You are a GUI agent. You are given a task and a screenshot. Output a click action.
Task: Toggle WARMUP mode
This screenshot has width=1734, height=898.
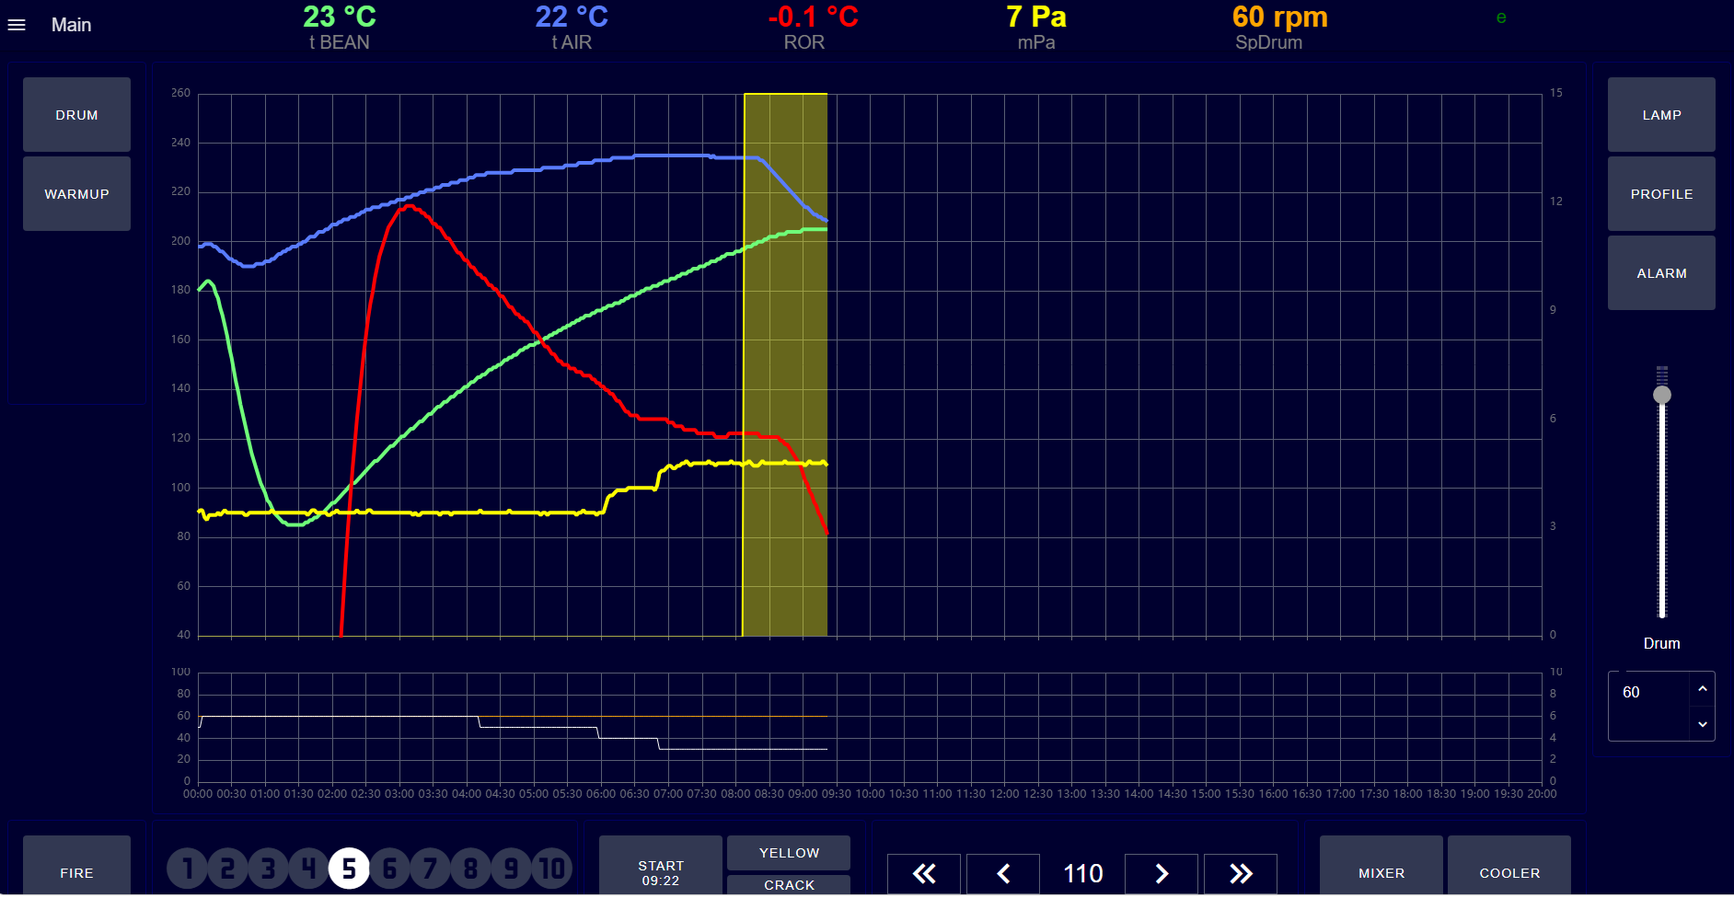click(76, 194)
